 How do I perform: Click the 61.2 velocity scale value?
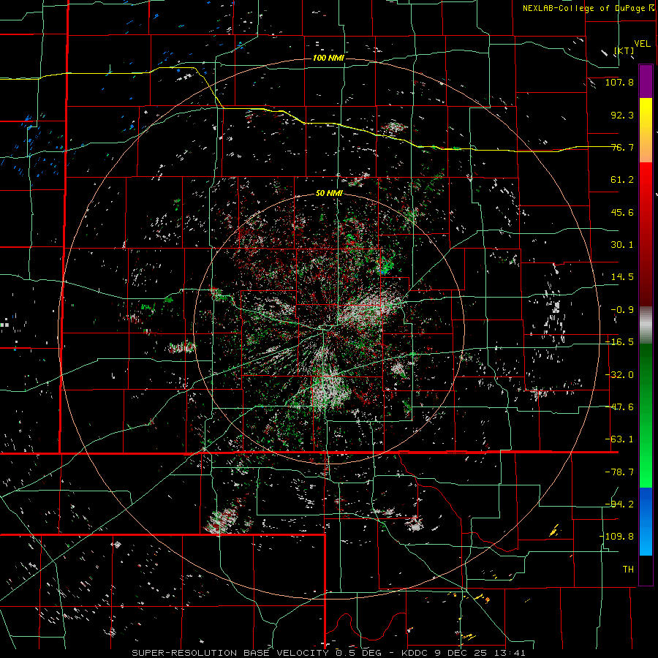tap(622, 180)
